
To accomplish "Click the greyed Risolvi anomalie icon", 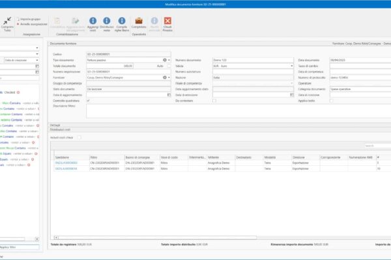I will click(x=154, y=21).
